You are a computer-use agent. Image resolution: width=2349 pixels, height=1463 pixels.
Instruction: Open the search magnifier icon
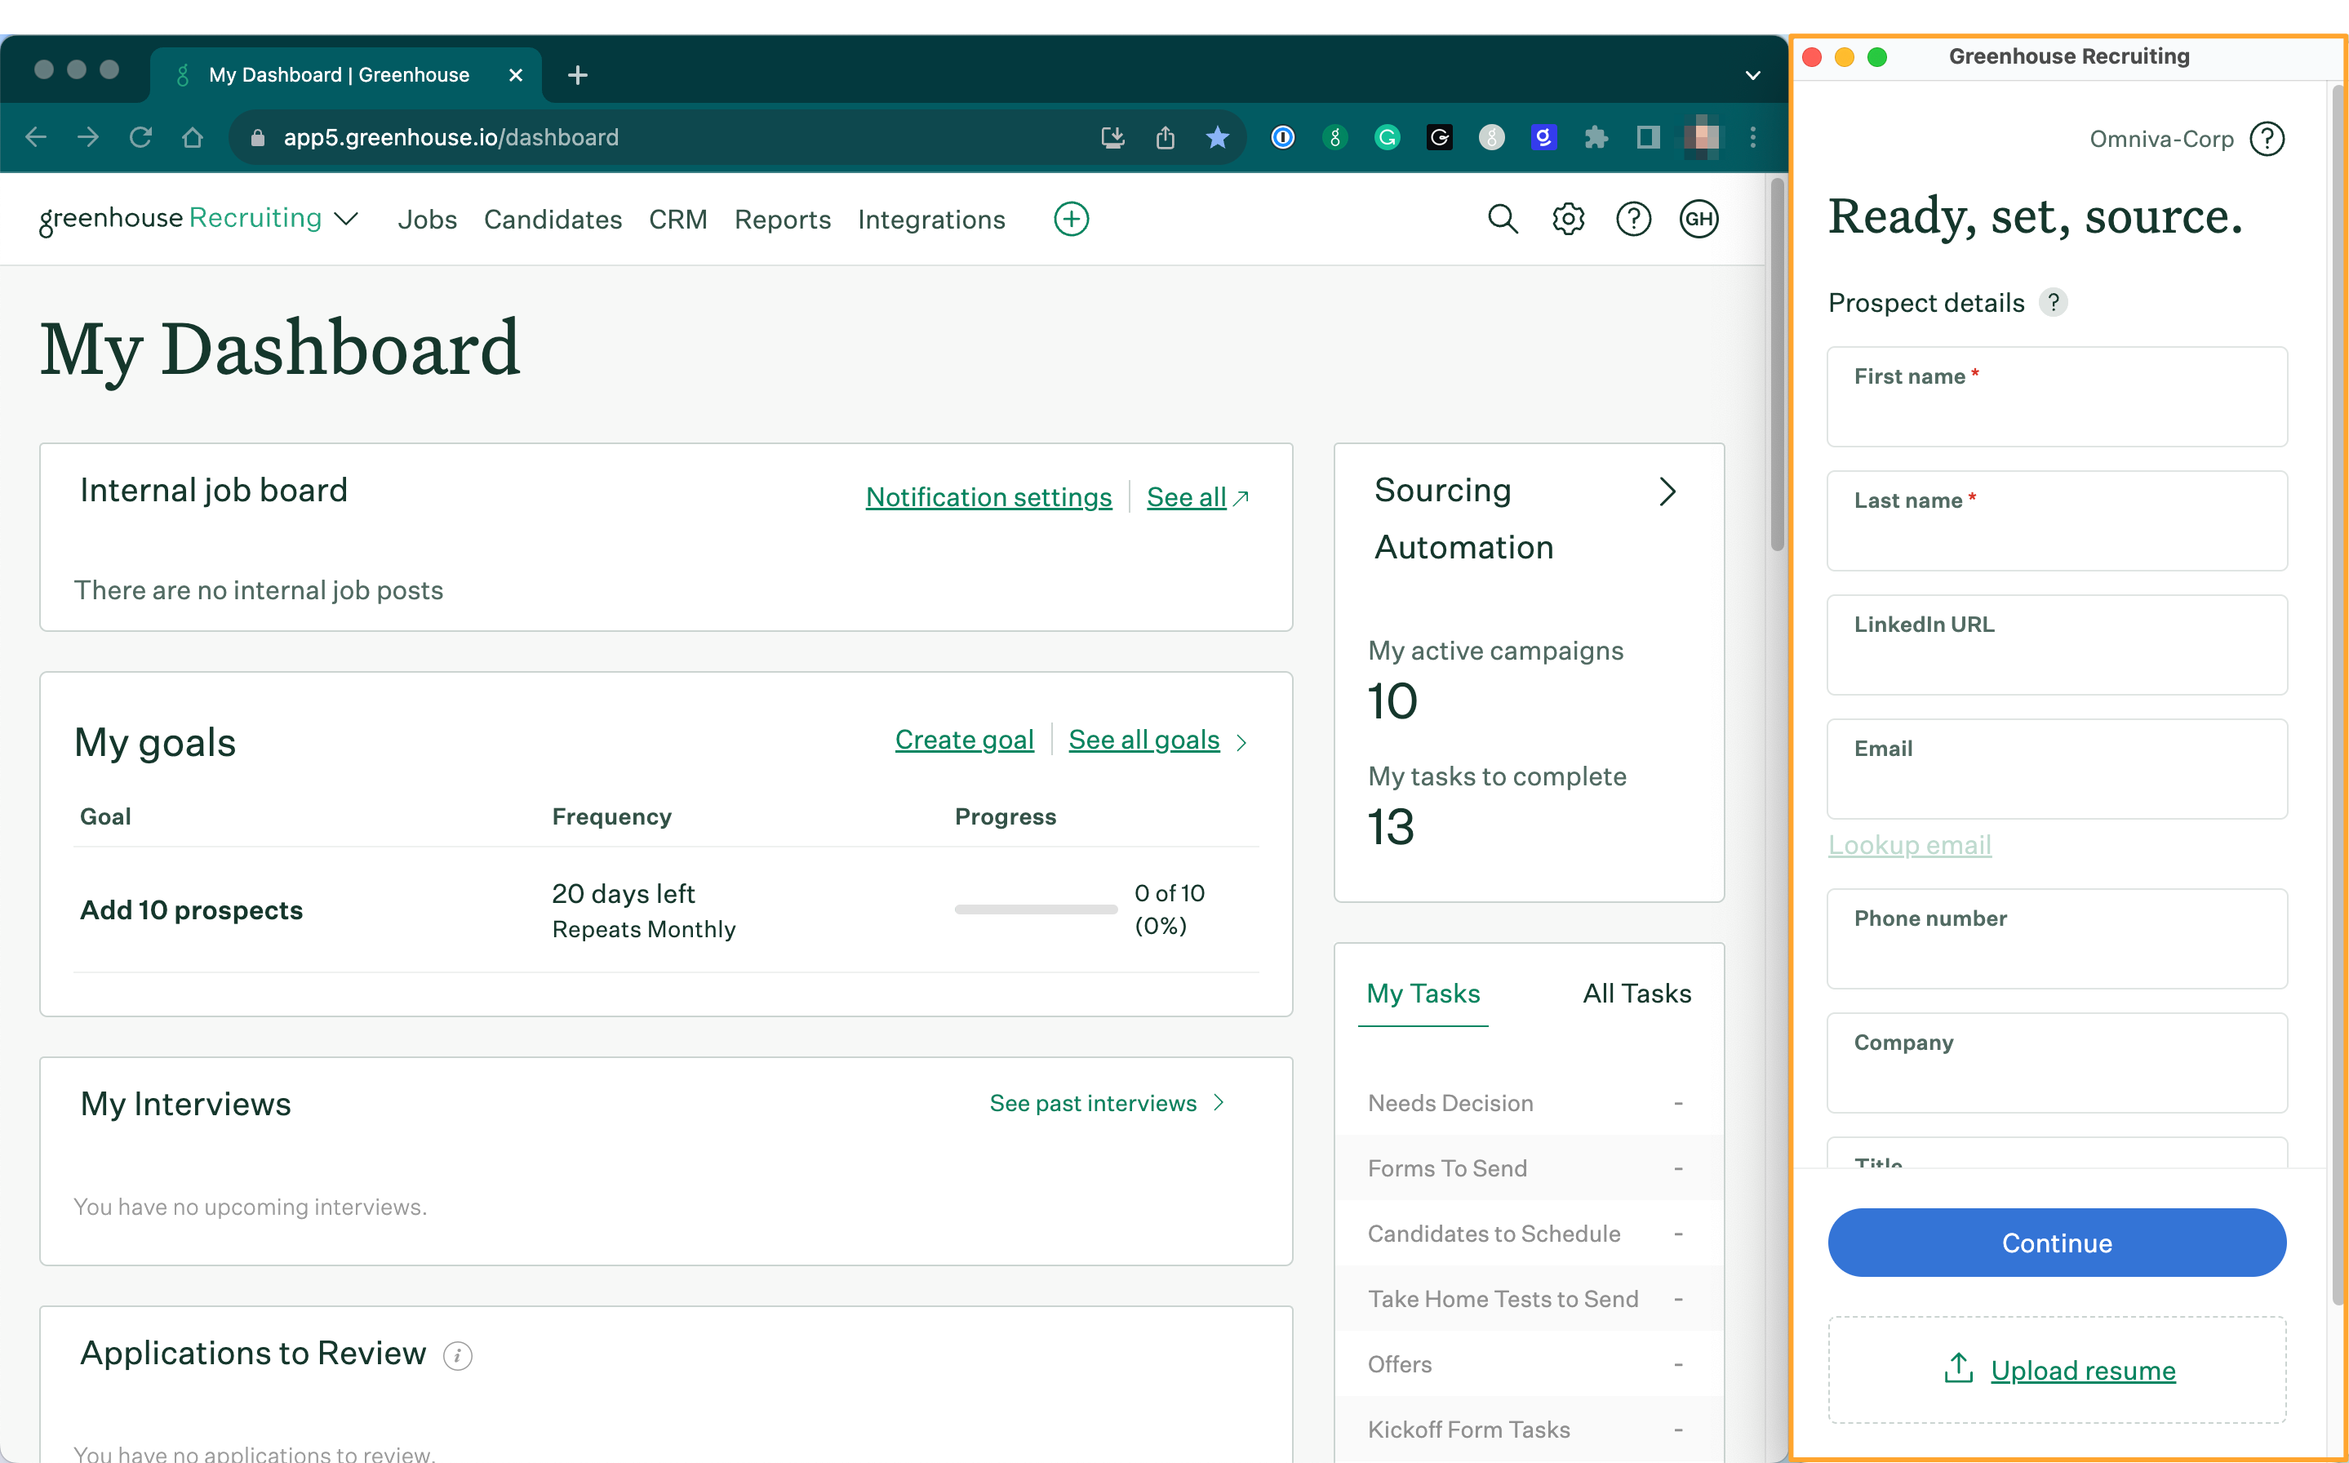[1502, 220]
